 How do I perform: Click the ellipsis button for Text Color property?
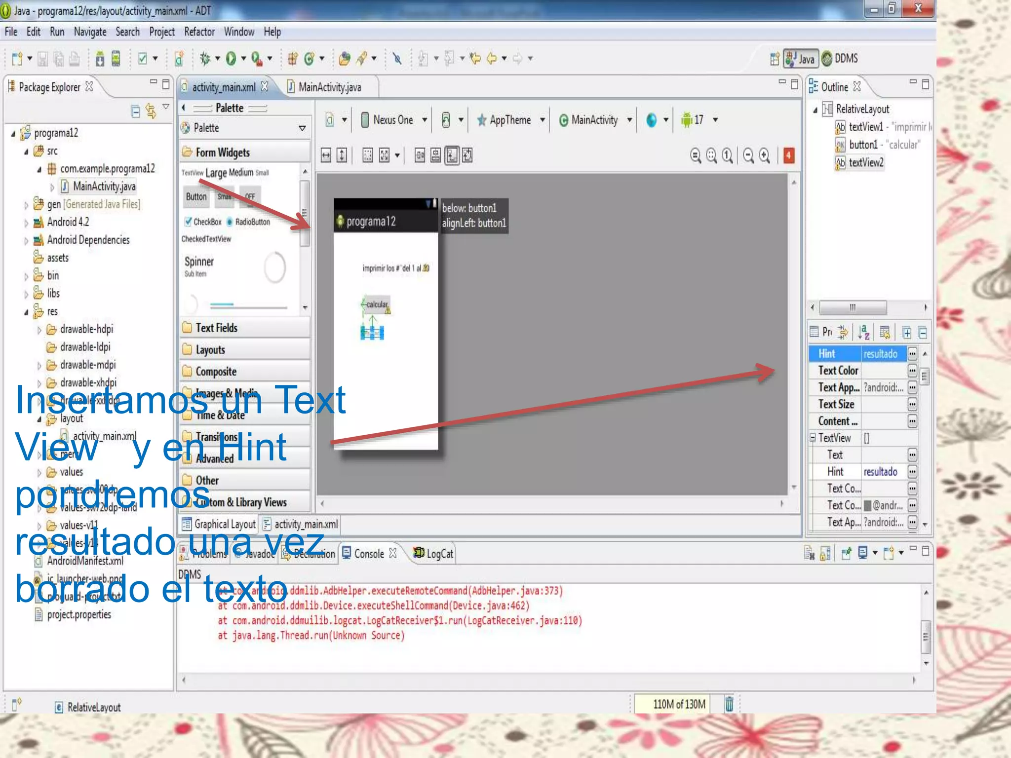pyautogui.click(x=912, y=371)
